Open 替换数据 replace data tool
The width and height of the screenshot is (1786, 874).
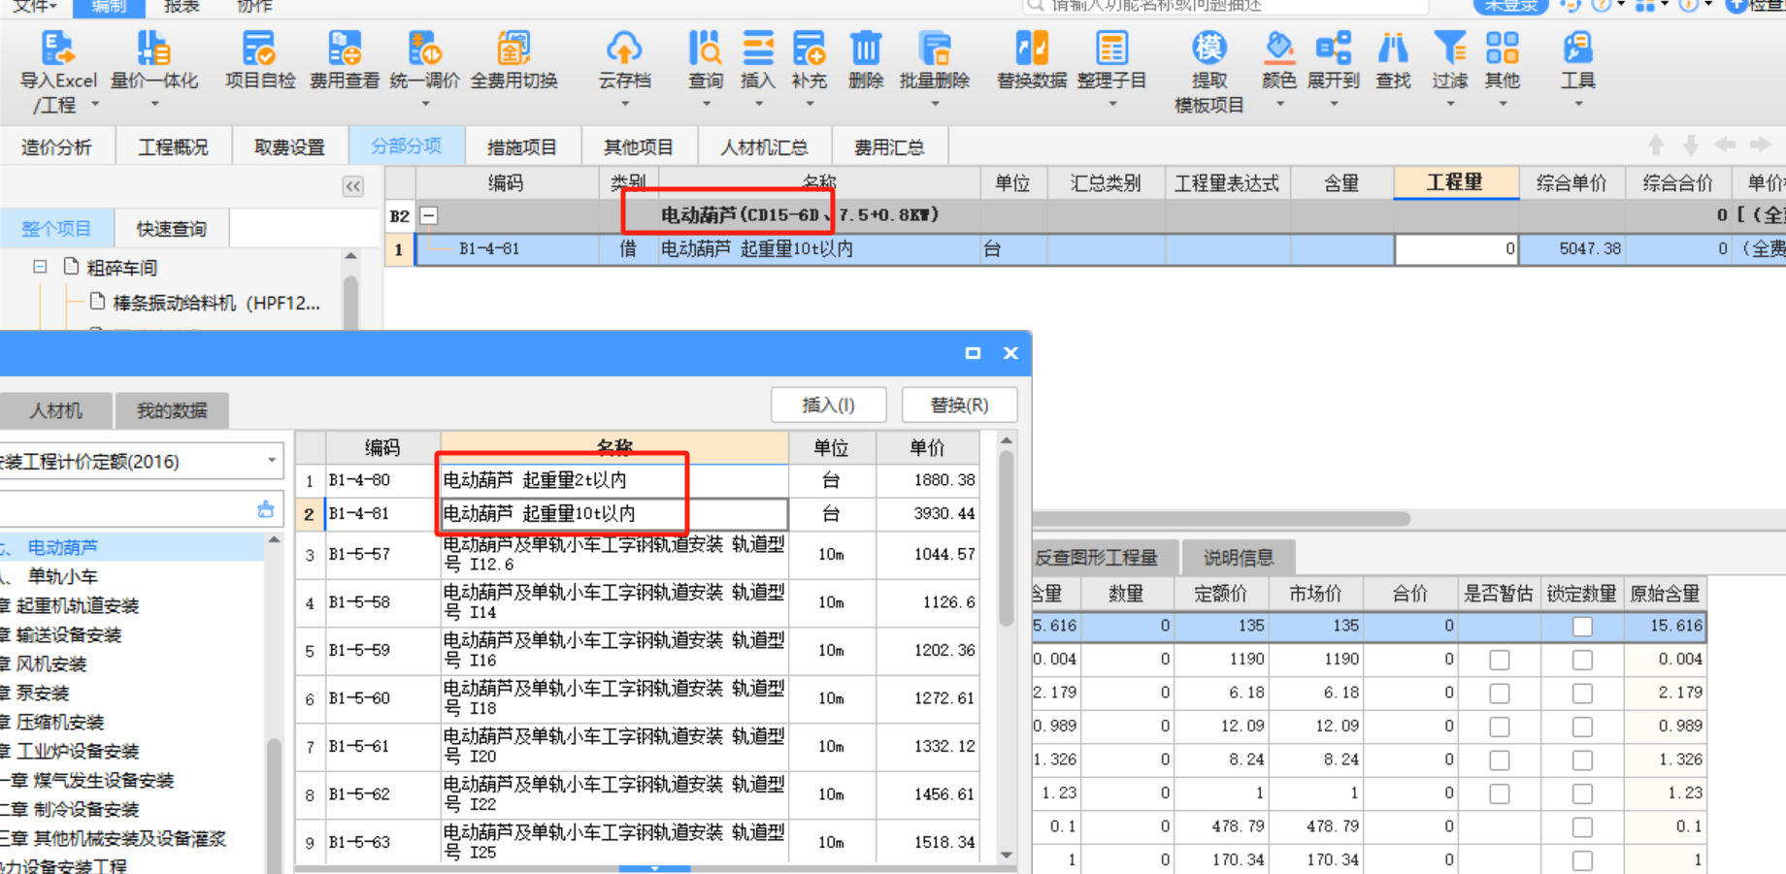tap(1032, 48)
